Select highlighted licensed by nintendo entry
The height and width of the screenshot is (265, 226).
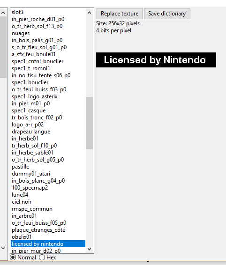pos(48,244)
